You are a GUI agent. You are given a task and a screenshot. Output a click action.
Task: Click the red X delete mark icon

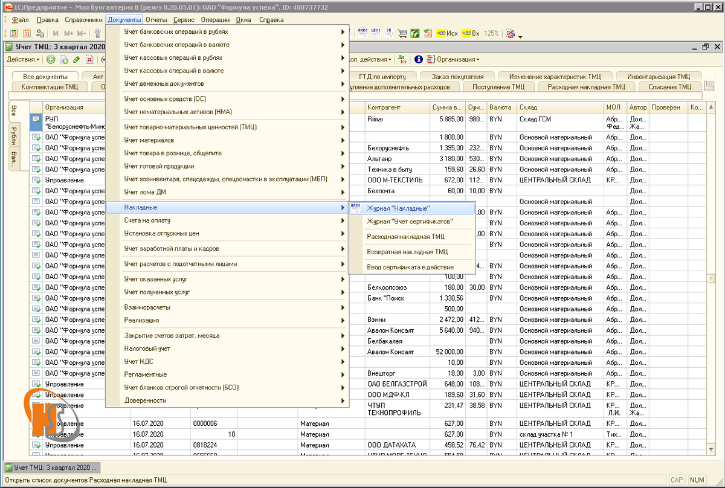pos(89,59)
